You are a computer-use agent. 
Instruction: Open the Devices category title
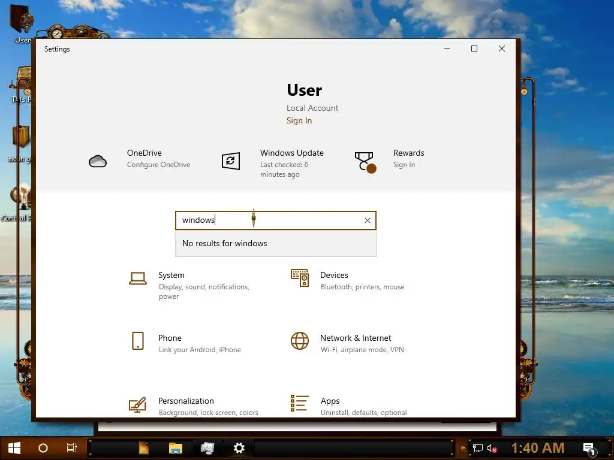(x=334, y=275)
